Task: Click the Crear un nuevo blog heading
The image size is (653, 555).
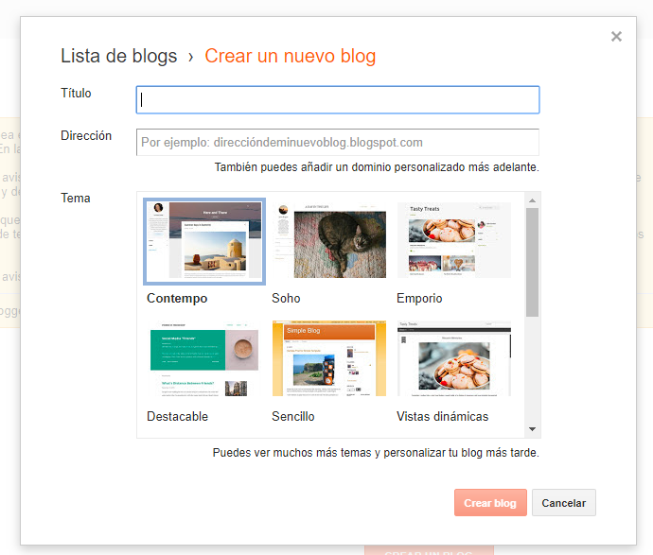Action: tap(291, 56)
